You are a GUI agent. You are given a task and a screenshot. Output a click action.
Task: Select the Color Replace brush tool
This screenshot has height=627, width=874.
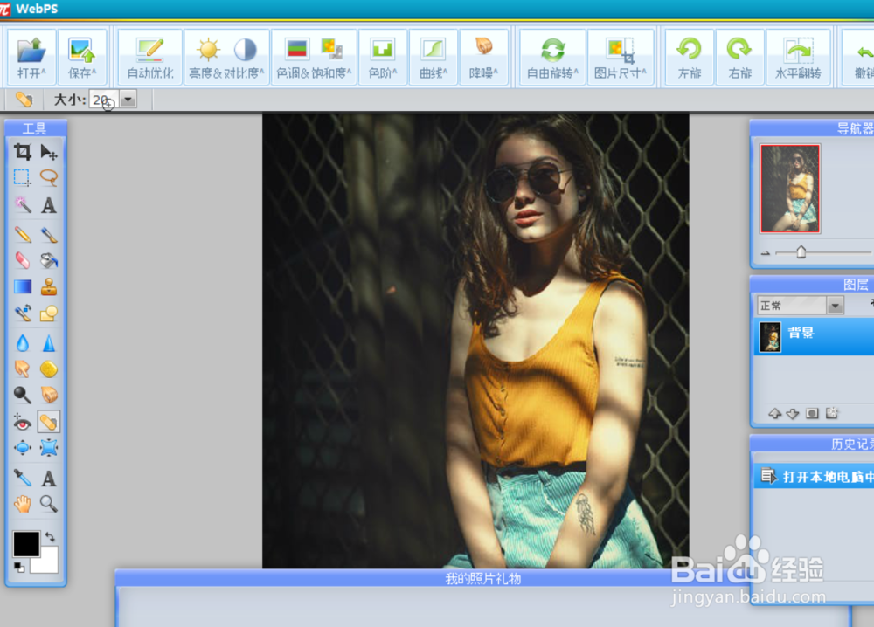pyautogui.click(x=23, y=313)
